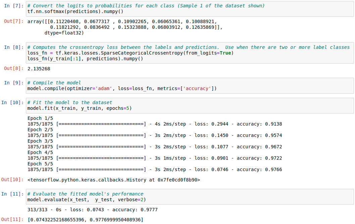This screenshot has width=355, height=224.
Task: Click the softmax code cell In [7]
Action: 190,9
